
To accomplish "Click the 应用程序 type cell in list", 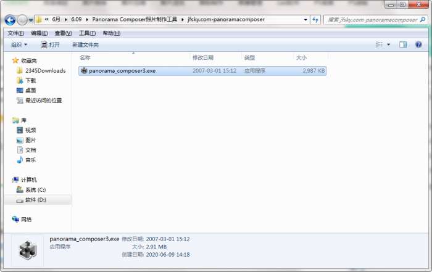I will pos(255,71).
